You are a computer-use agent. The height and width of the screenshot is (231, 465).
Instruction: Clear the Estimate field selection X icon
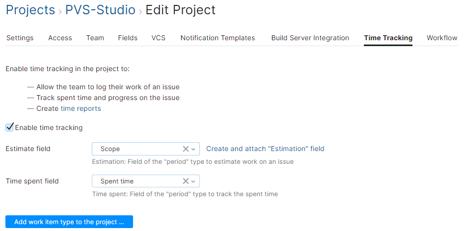click(186, 149)
